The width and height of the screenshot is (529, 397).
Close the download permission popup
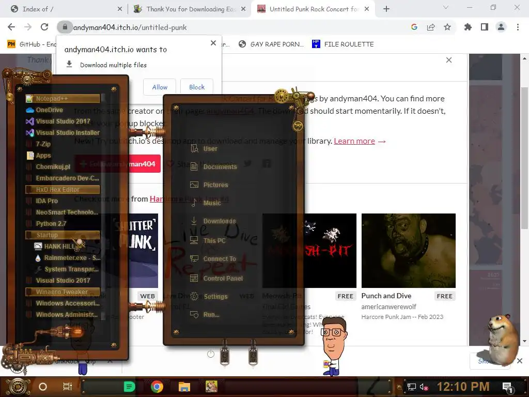213,43
